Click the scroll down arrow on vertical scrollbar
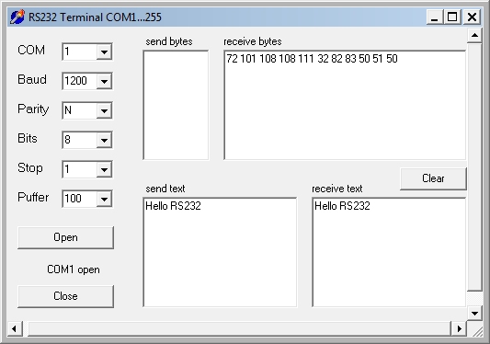490x344 pixels. (474, 313)
